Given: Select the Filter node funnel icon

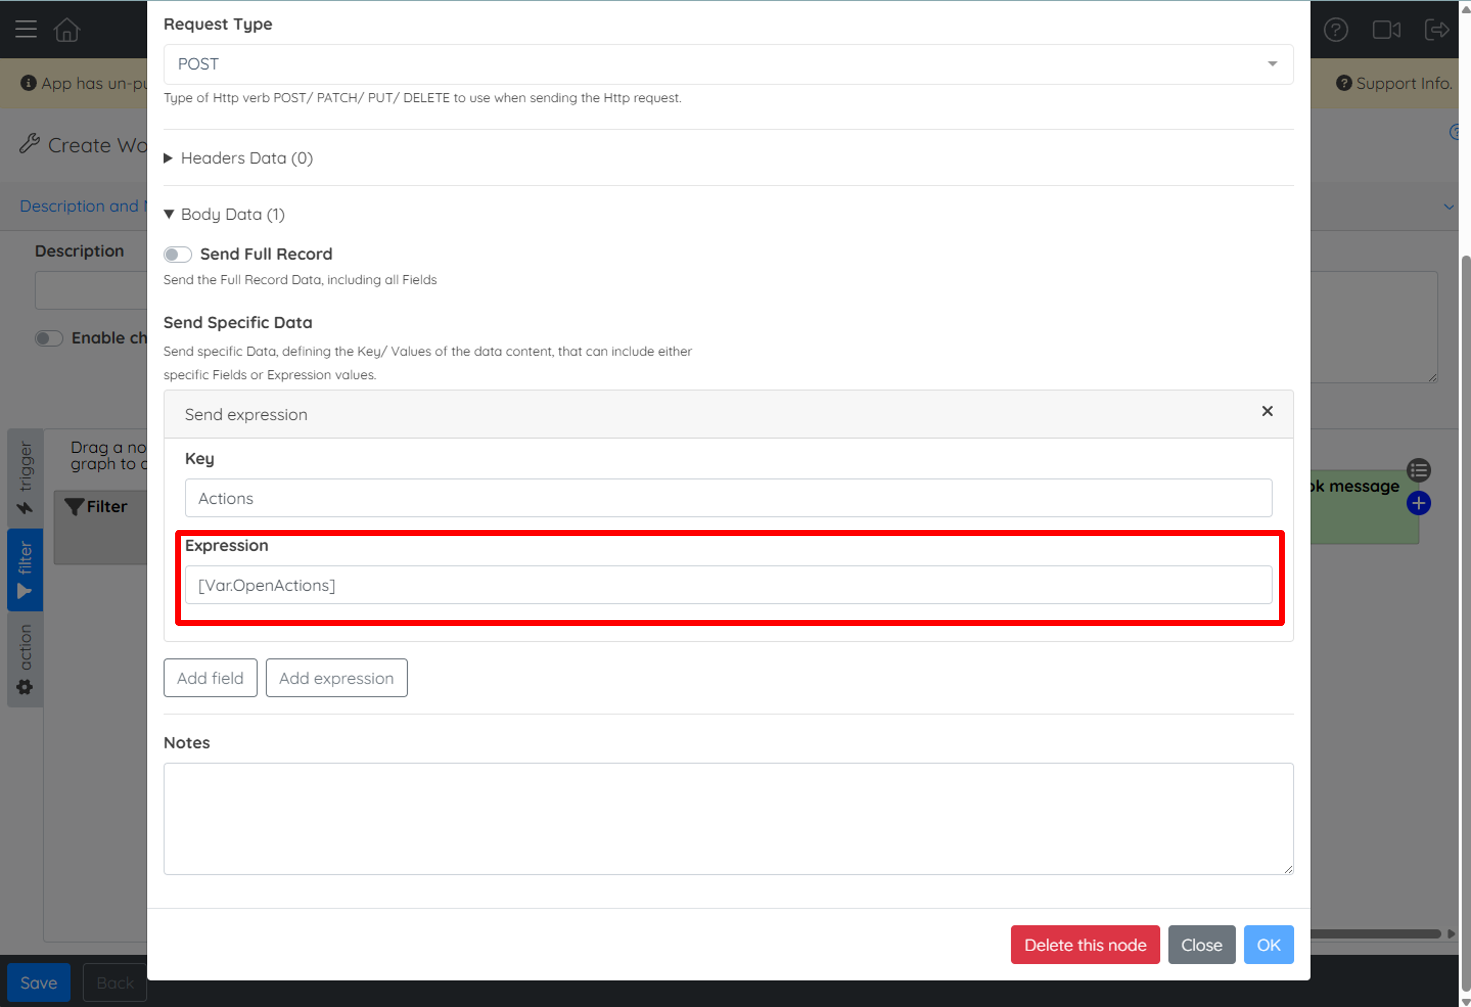Looking at the screenshot, I should (74, 507).
